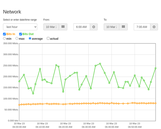This screenshot has height=129, width=161.
Task: Click the '0.000 bits' axis label
Action: click(13, 121)
